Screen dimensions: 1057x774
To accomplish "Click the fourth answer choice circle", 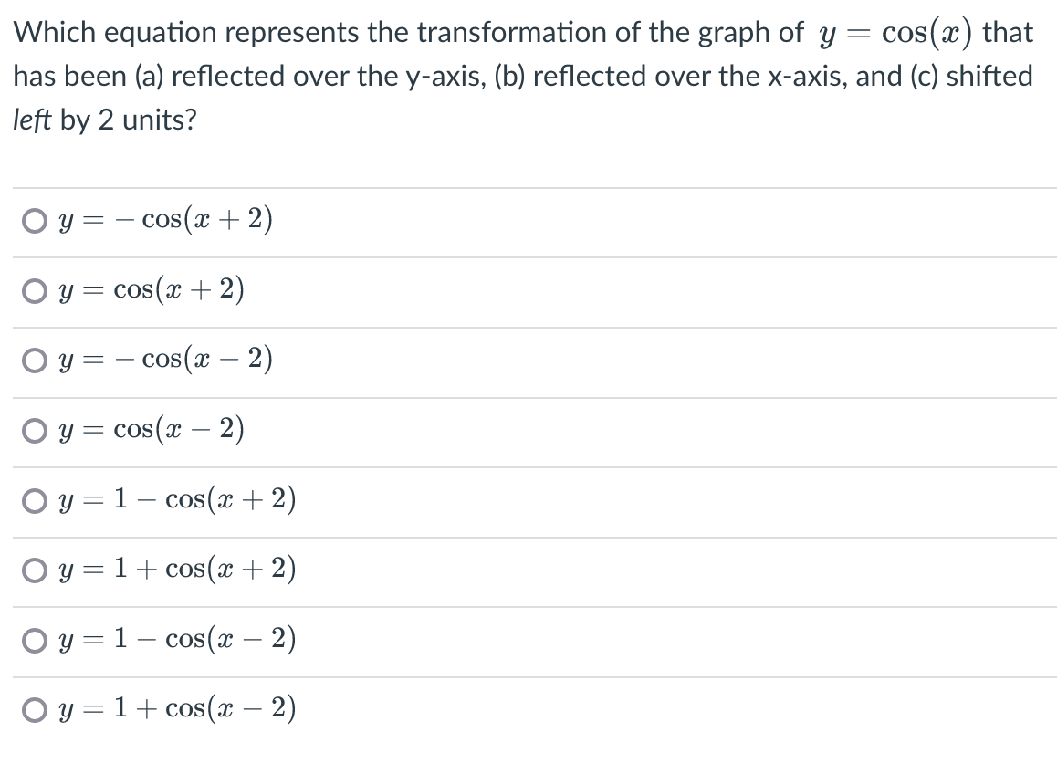I will (33, 430).
